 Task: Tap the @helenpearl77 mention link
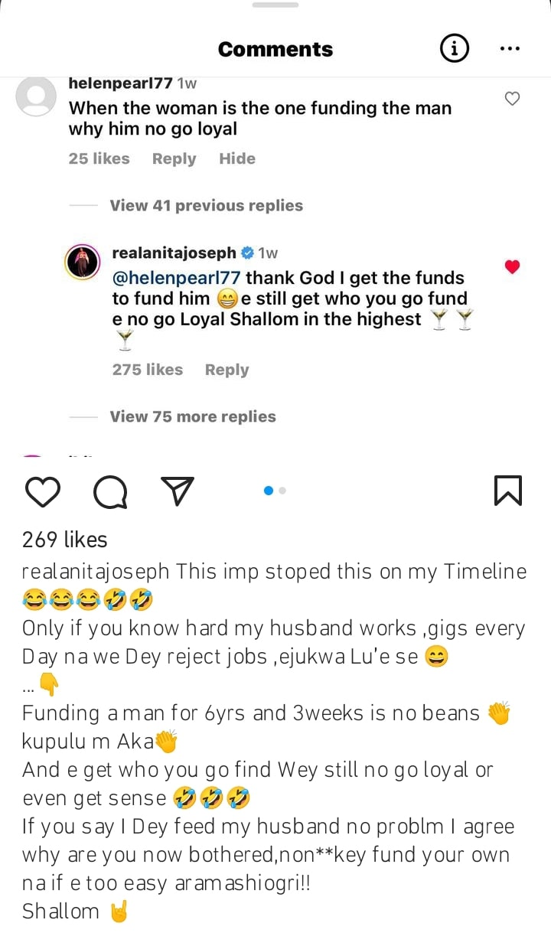point(177,278)
